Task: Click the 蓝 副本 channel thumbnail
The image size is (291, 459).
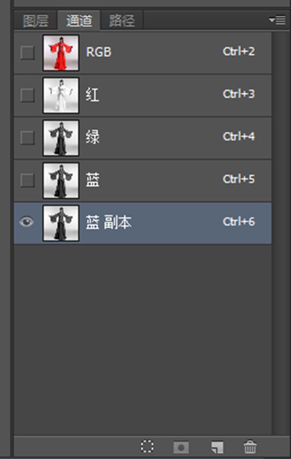Action: (61, 223)
